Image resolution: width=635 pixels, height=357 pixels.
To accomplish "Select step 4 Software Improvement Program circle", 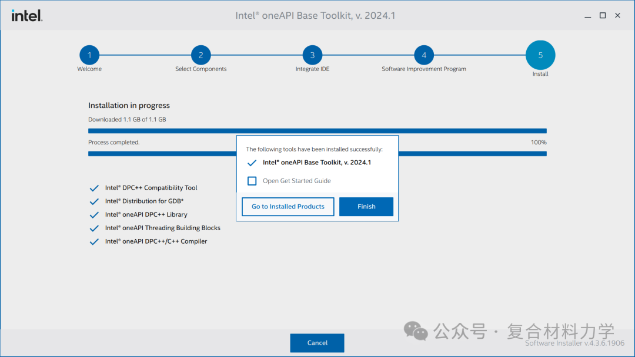I will point(423,55).
